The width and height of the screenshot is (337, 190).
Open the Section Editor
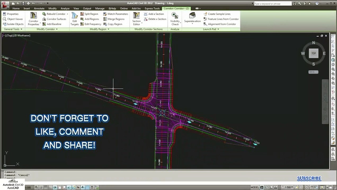(x=136, y=19)
